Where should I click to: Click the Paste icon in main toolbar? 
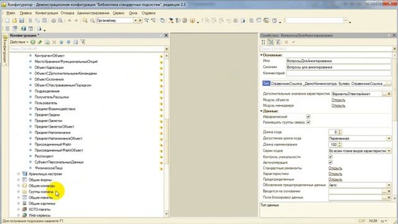tap(44, 21)
